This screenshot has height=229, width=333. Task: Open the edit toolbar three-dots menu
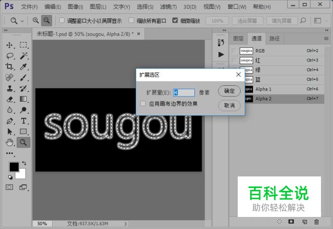10,153
